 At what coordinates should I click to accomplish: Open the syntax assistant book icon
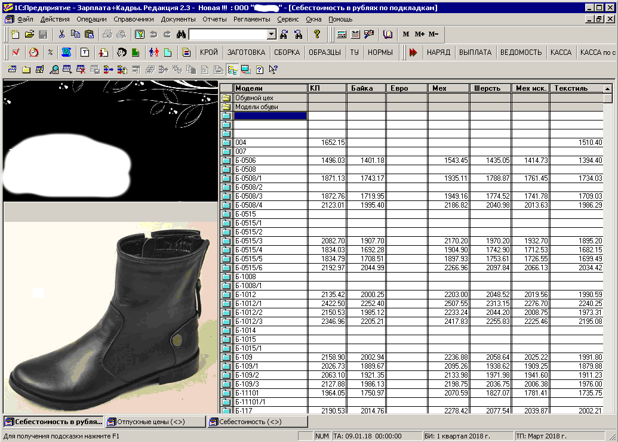[388, 34]
